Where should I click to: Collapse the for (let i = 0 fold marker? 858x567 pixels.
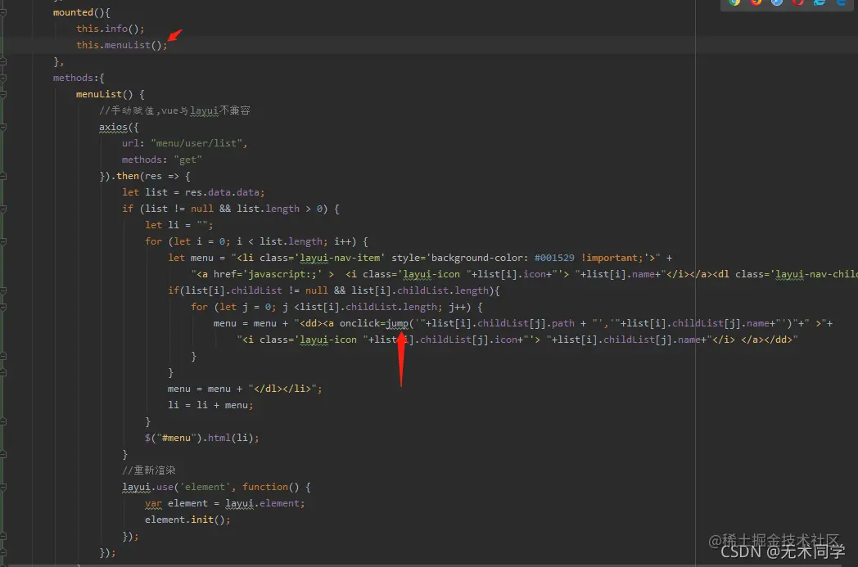coord(3,241)
